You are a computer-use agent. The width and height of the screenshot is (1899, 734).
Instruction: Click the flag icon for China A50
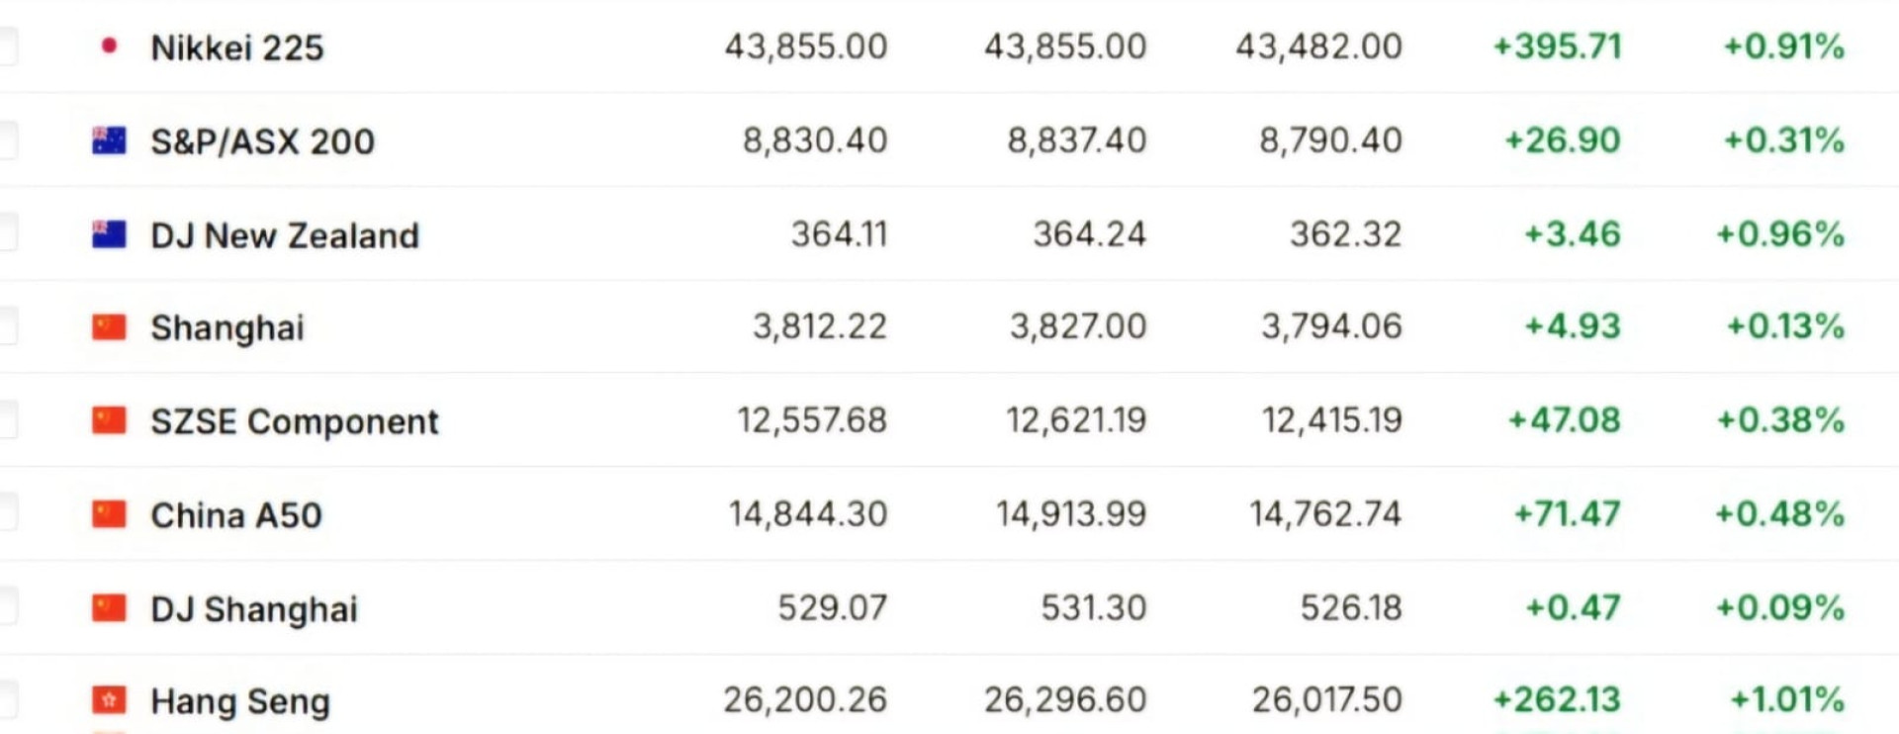(x=109, y=514)
